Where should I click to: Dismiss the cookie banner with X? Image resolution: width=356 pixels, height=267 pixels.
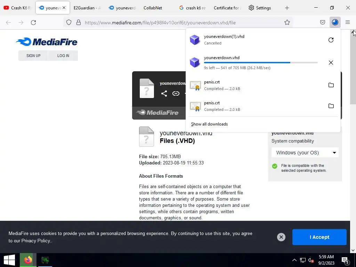point(281,237)
